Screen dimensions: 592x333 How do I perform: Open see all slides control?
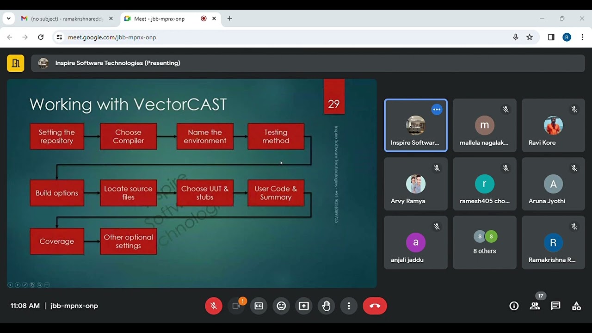(32, 285)
